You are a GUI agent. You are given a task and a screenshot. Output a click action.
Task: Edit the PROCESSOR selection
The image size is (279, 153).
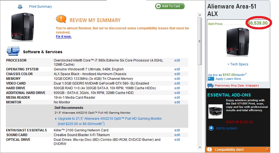(177, 60)
